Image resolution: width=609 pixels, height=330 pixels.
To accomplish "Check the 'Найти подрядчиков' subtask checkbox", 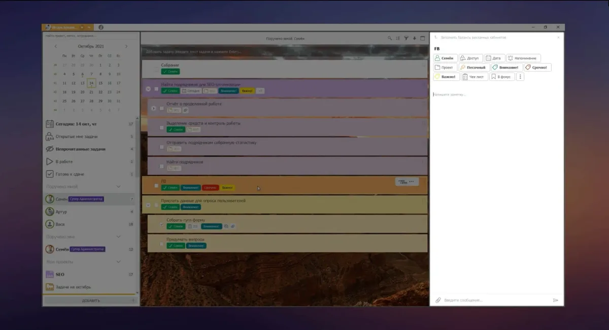I will (x=162, y=166).
